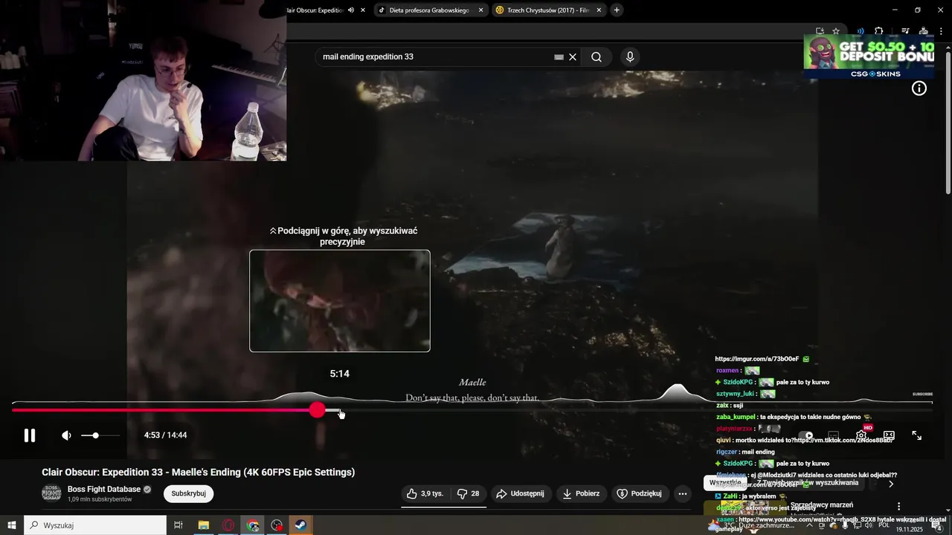The height and width of the screenshot is (535, 952).
Task: Open Podziękuj thanks button
Action: 640,493
